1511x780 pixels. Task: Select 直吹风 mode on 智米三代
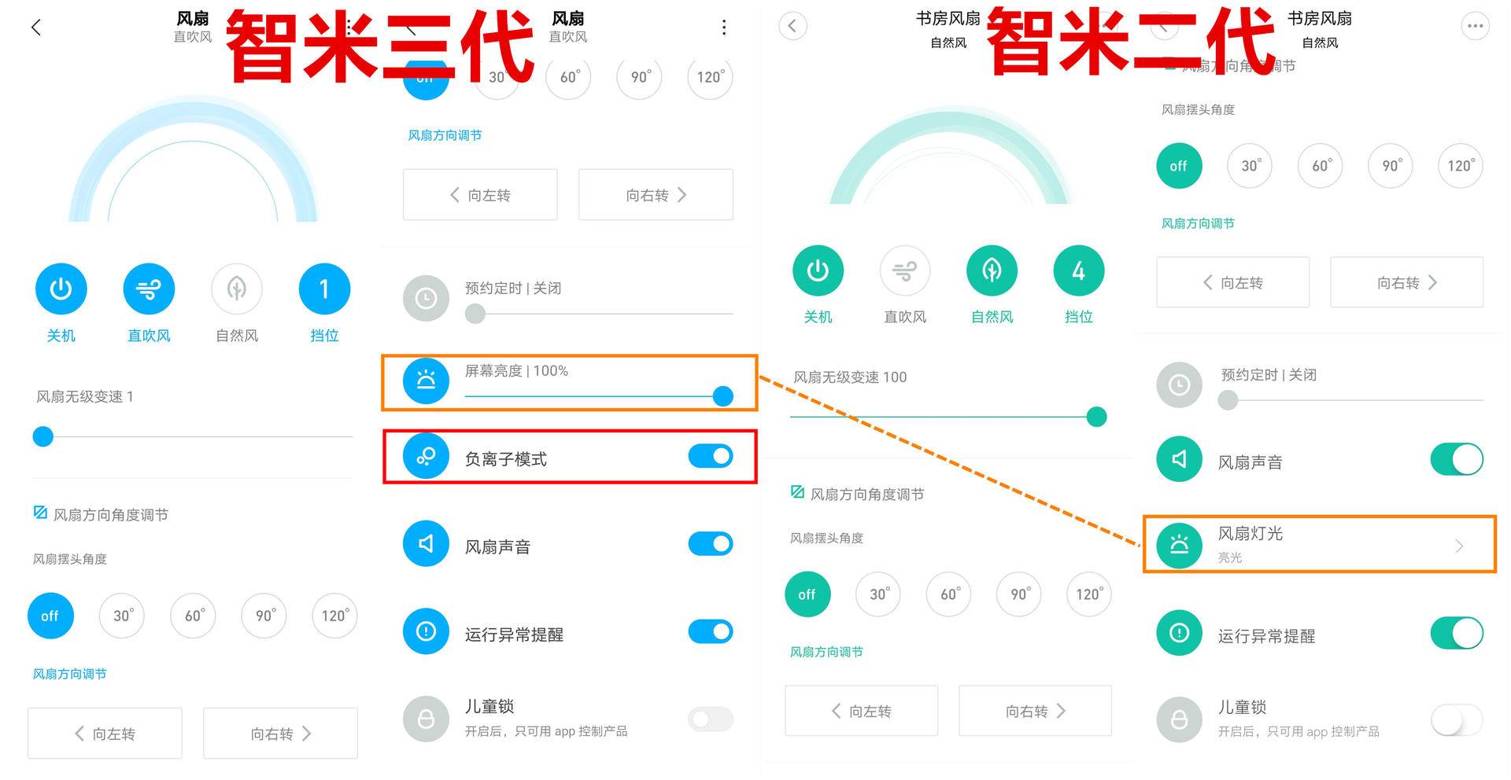(x=148, y=289)
